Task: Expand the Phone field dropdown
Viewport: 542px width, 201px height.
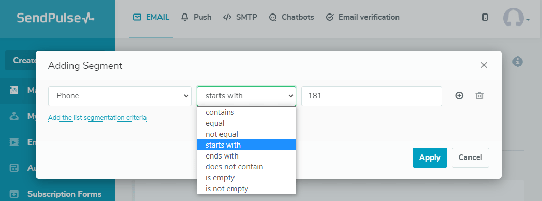Action: click(120, 96)
